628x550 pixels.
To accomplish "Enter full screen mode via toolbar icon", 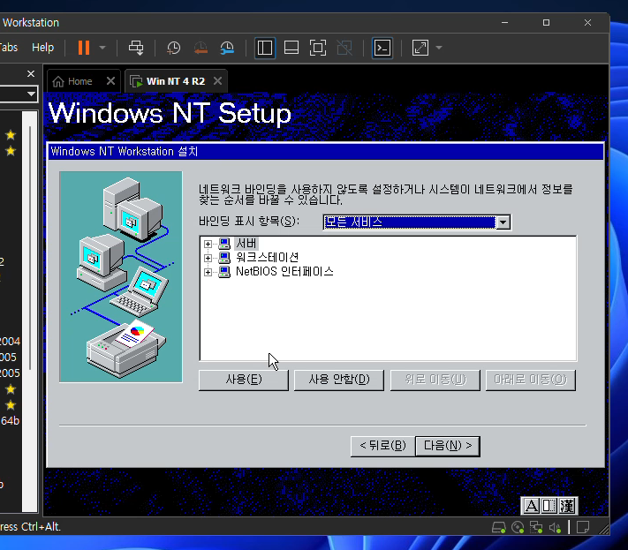I will coord(318,48).
